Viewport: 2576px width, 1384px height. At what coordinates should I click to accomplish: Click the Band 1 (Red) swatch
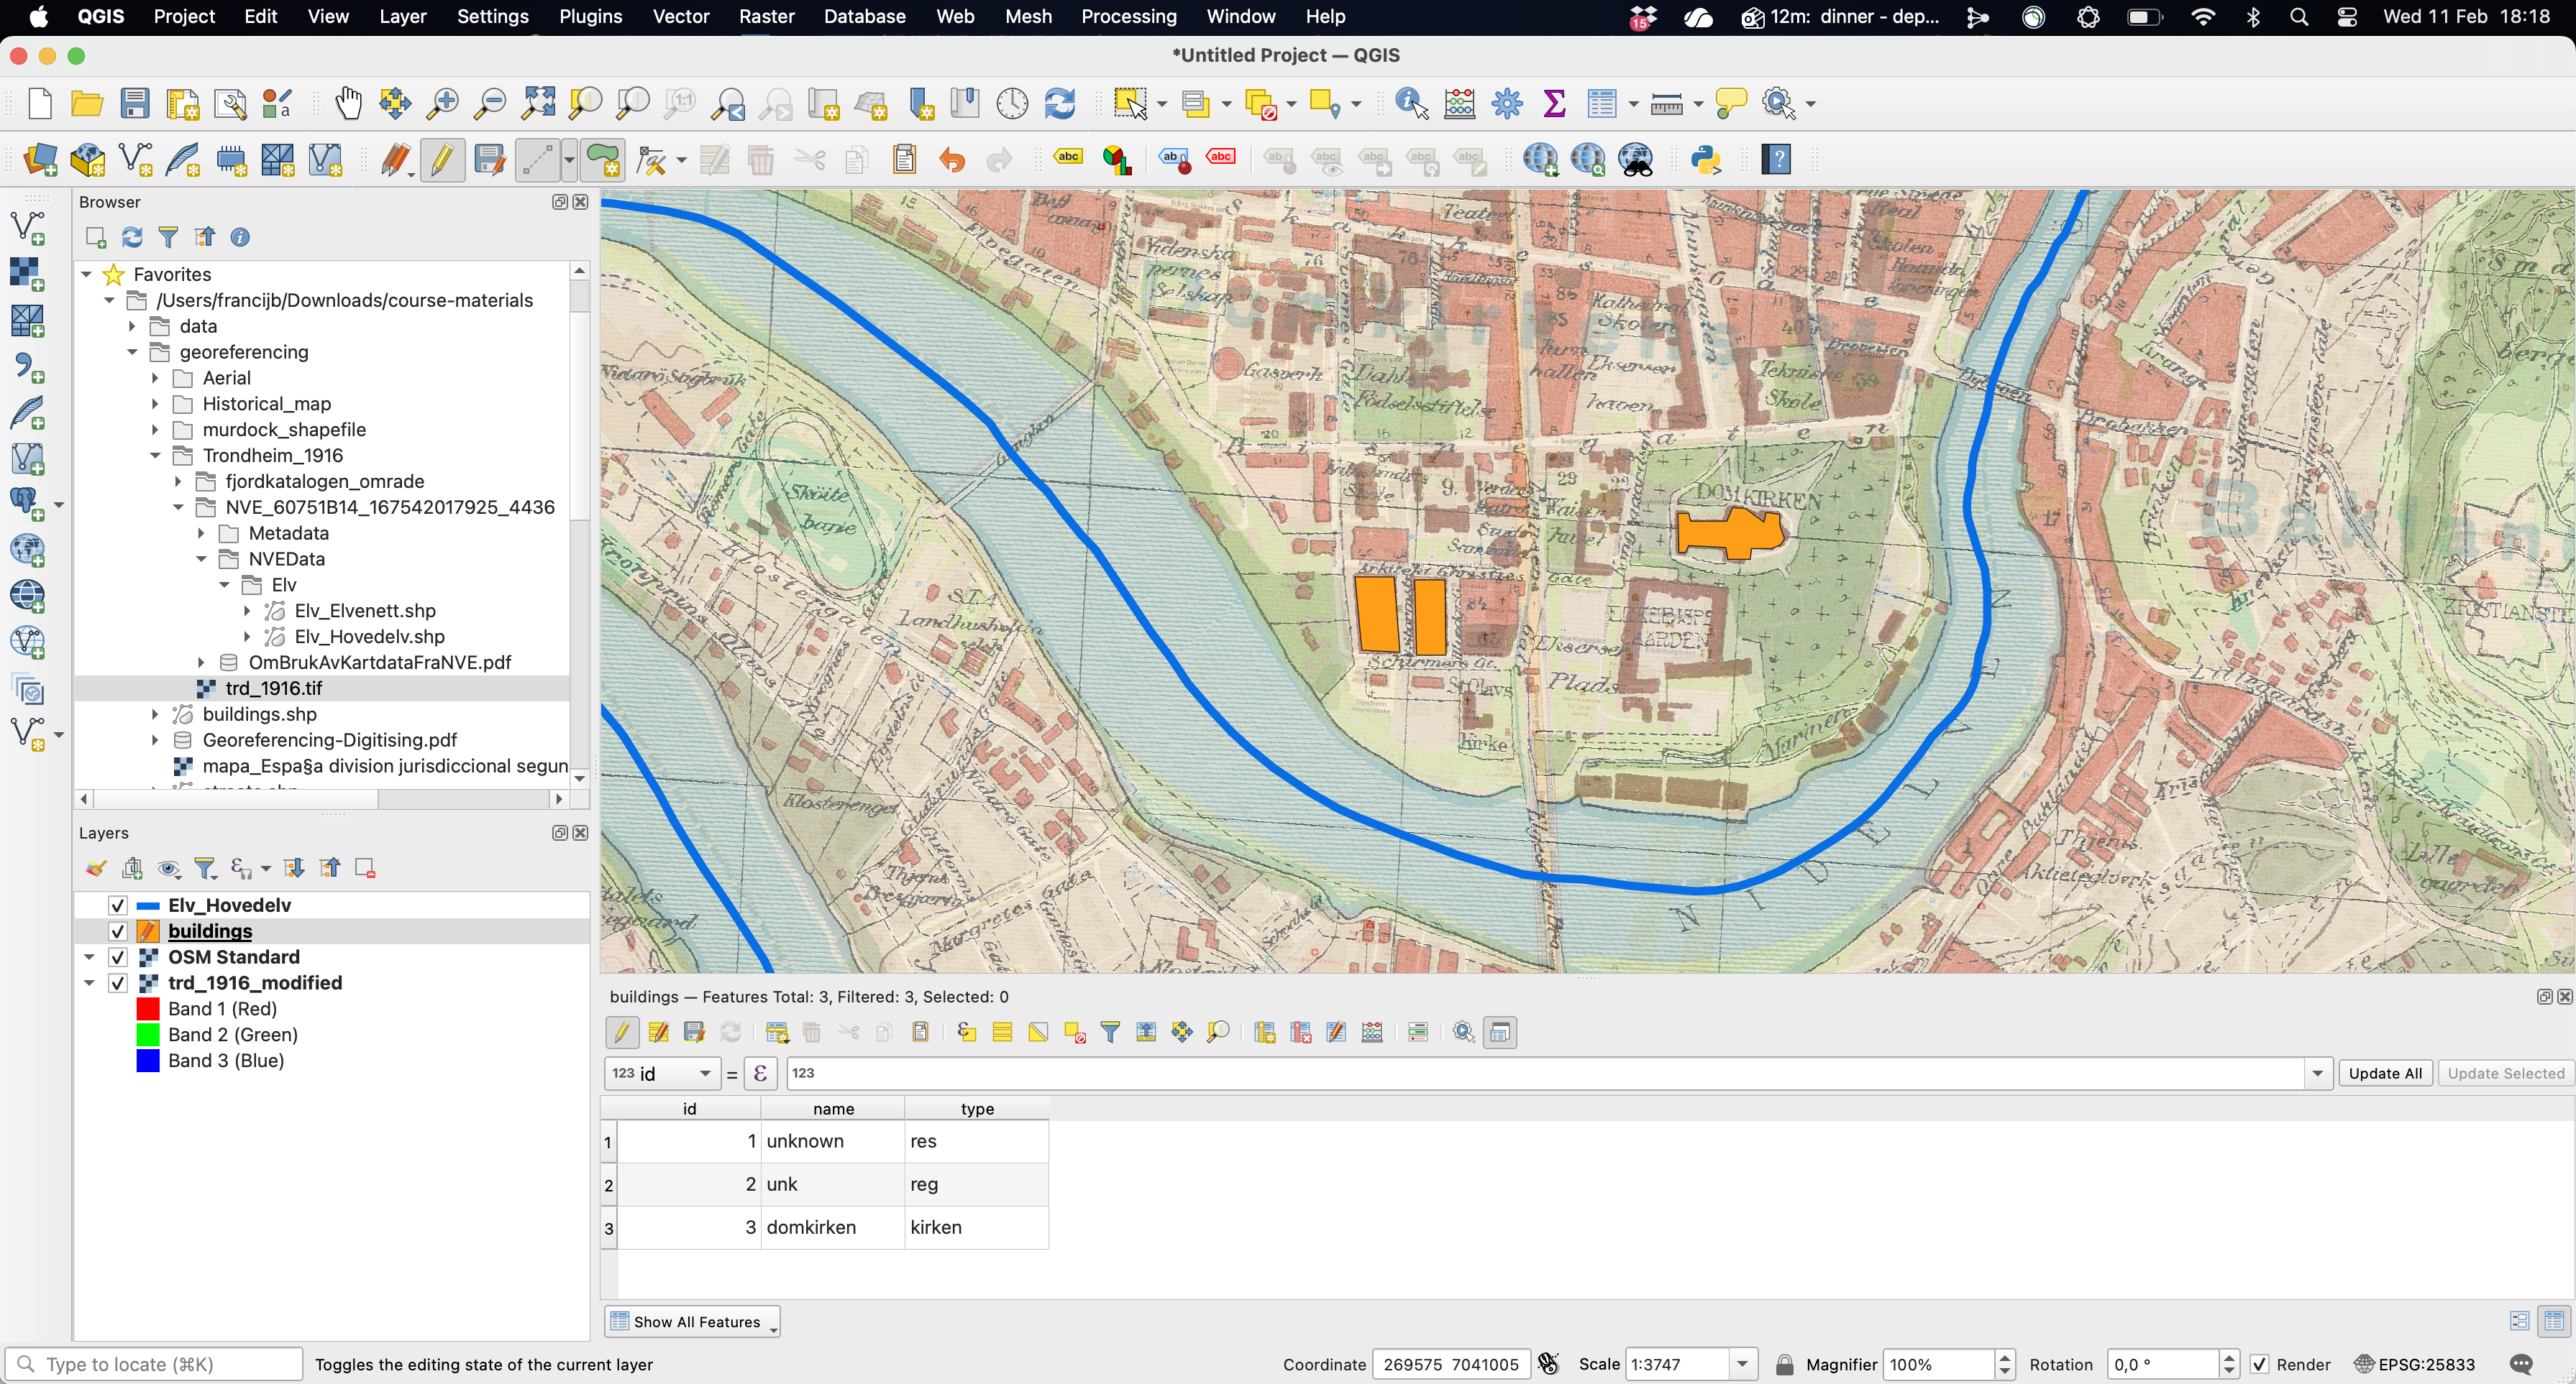click(x=148, y=1010)
